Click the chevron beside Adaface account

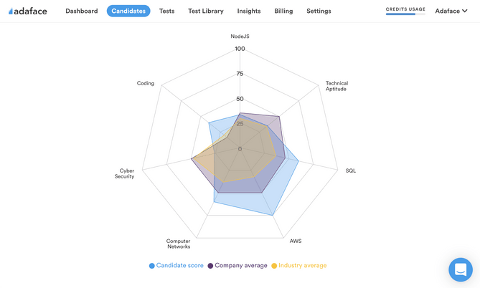(x=465, y=11)
